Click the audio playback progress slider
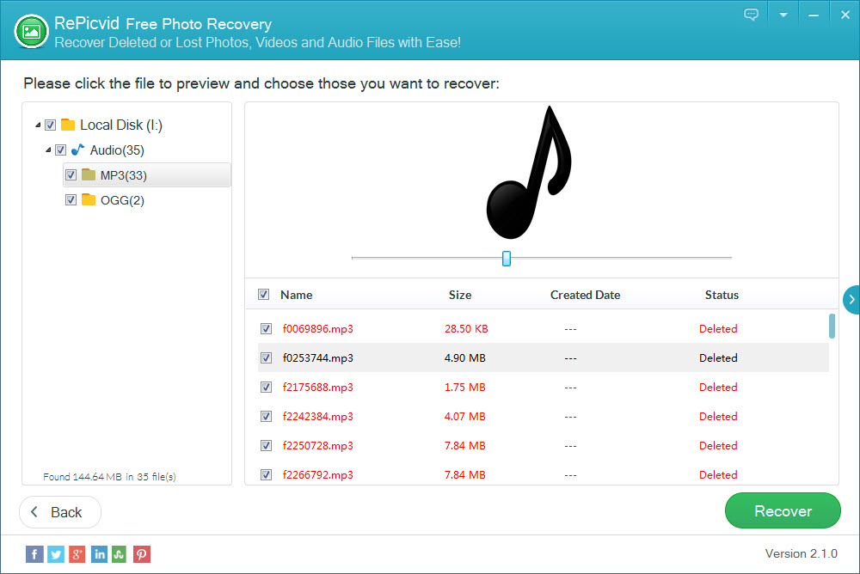This screenshot has width=860, height=574. [x=506, y=258]
